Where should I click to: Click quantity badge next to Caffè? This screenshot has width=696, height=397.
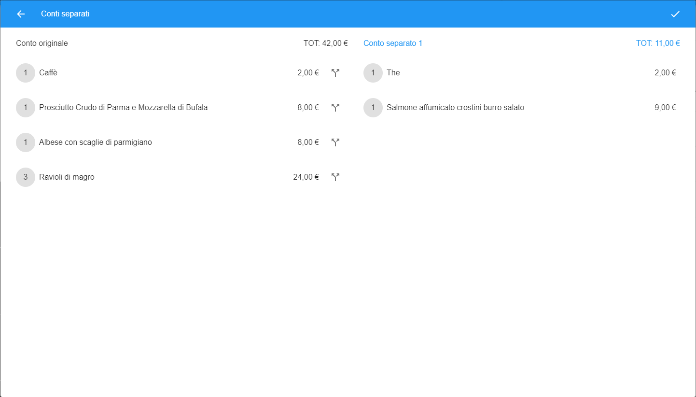pyautogui.click(x=26, y=73)
